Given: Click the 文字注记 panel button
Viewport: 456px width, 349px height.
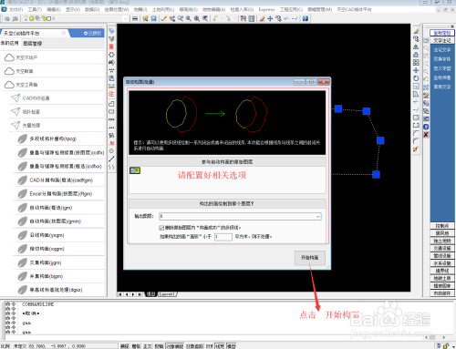Looking at the screenshot, I should point(442,40).
